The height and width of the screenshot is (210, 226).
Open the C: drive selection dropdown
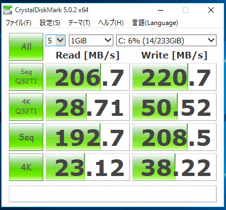tap(166, 41)
